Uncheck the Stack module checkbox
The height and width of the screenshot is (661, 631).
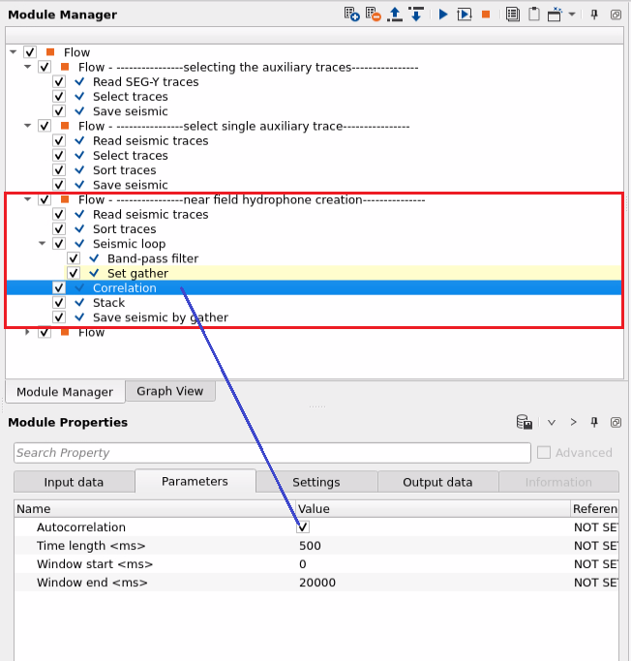coord(59,303)
